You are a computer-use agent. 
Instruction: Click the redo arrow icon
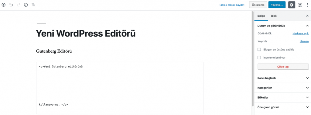(x=19, y=5)
